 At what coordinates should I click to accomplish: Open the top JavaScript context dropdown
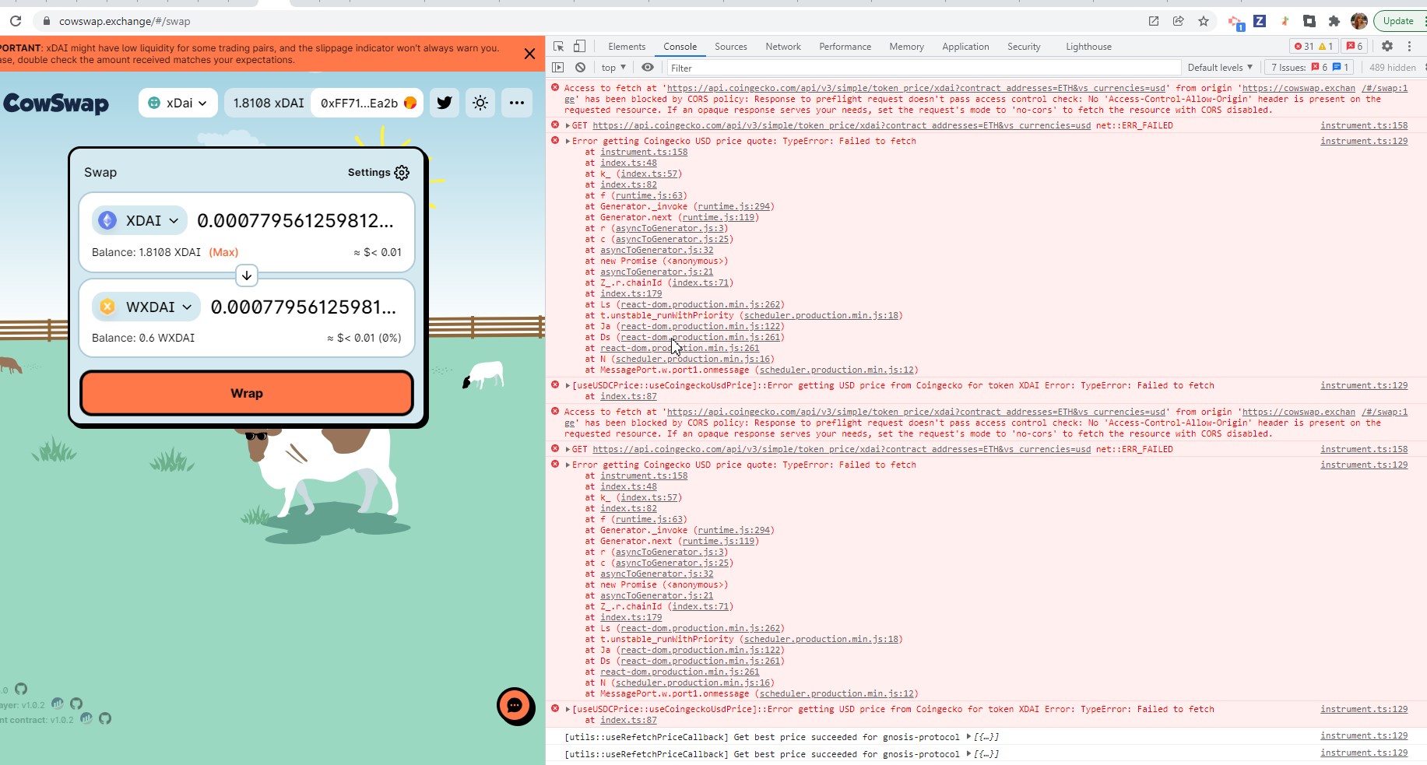[613, 68]
